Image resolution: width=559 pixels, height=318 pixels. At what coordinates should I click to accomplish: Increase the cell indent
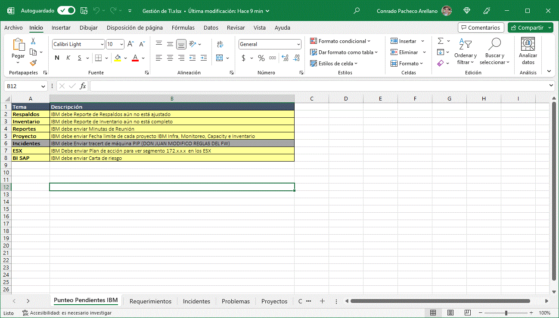204,58
